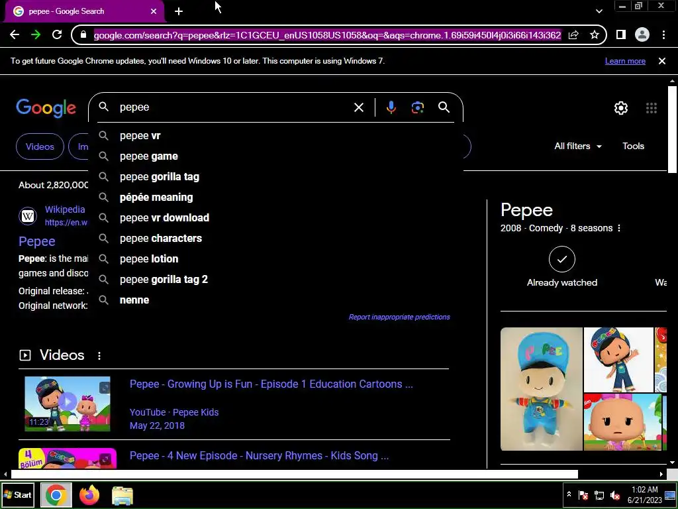Play Growing Up is Fun video thumbnail
This screenshot has height=509, width=678.
click(68, 404)
